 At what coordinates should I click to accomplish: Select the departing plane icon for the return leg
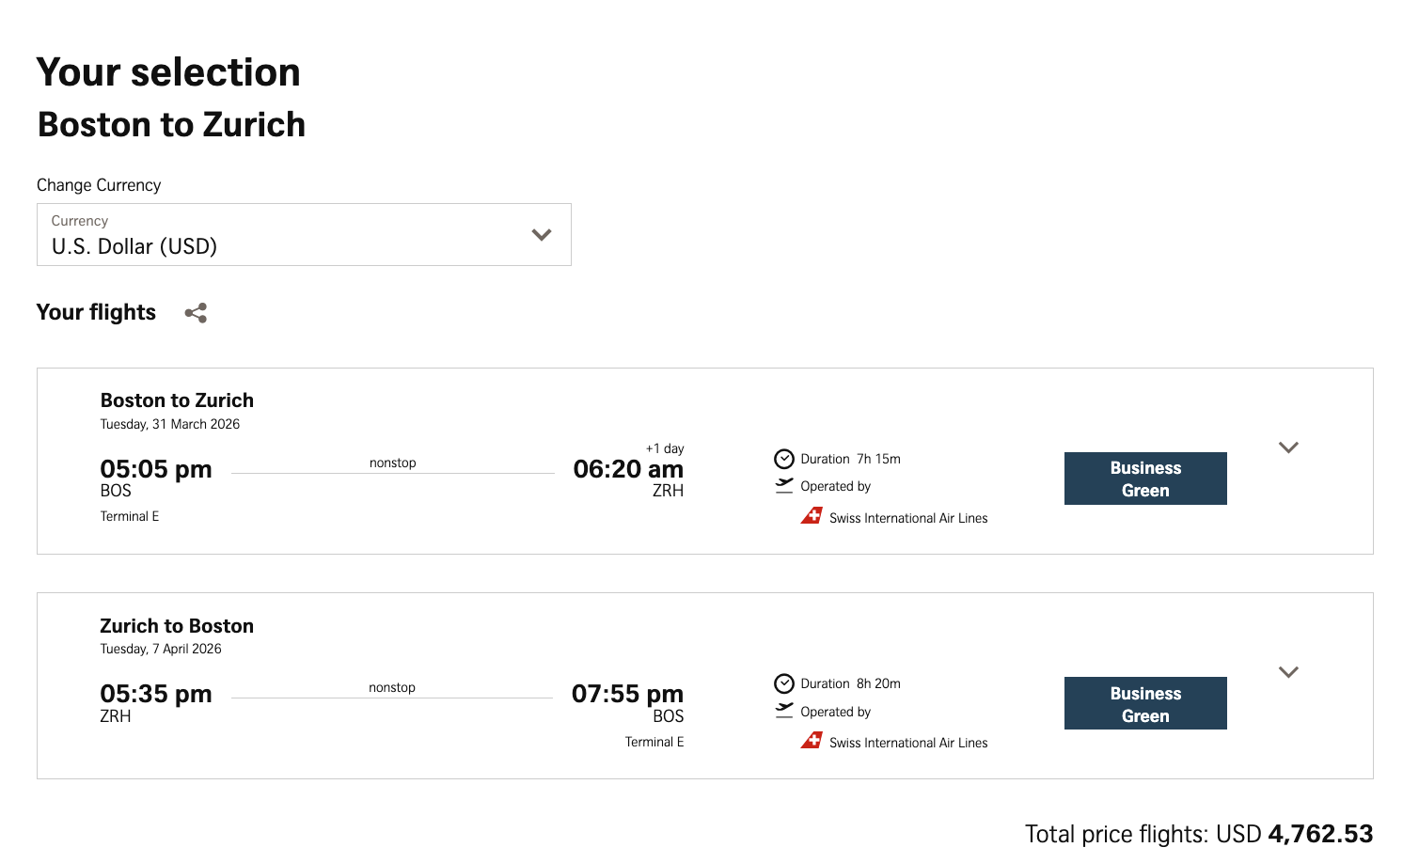tap(782, 711)
